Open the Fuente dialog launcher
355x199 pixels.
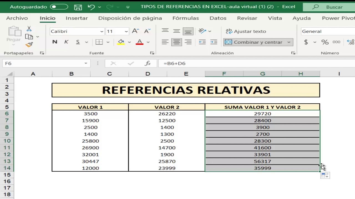tap(152, 53)
